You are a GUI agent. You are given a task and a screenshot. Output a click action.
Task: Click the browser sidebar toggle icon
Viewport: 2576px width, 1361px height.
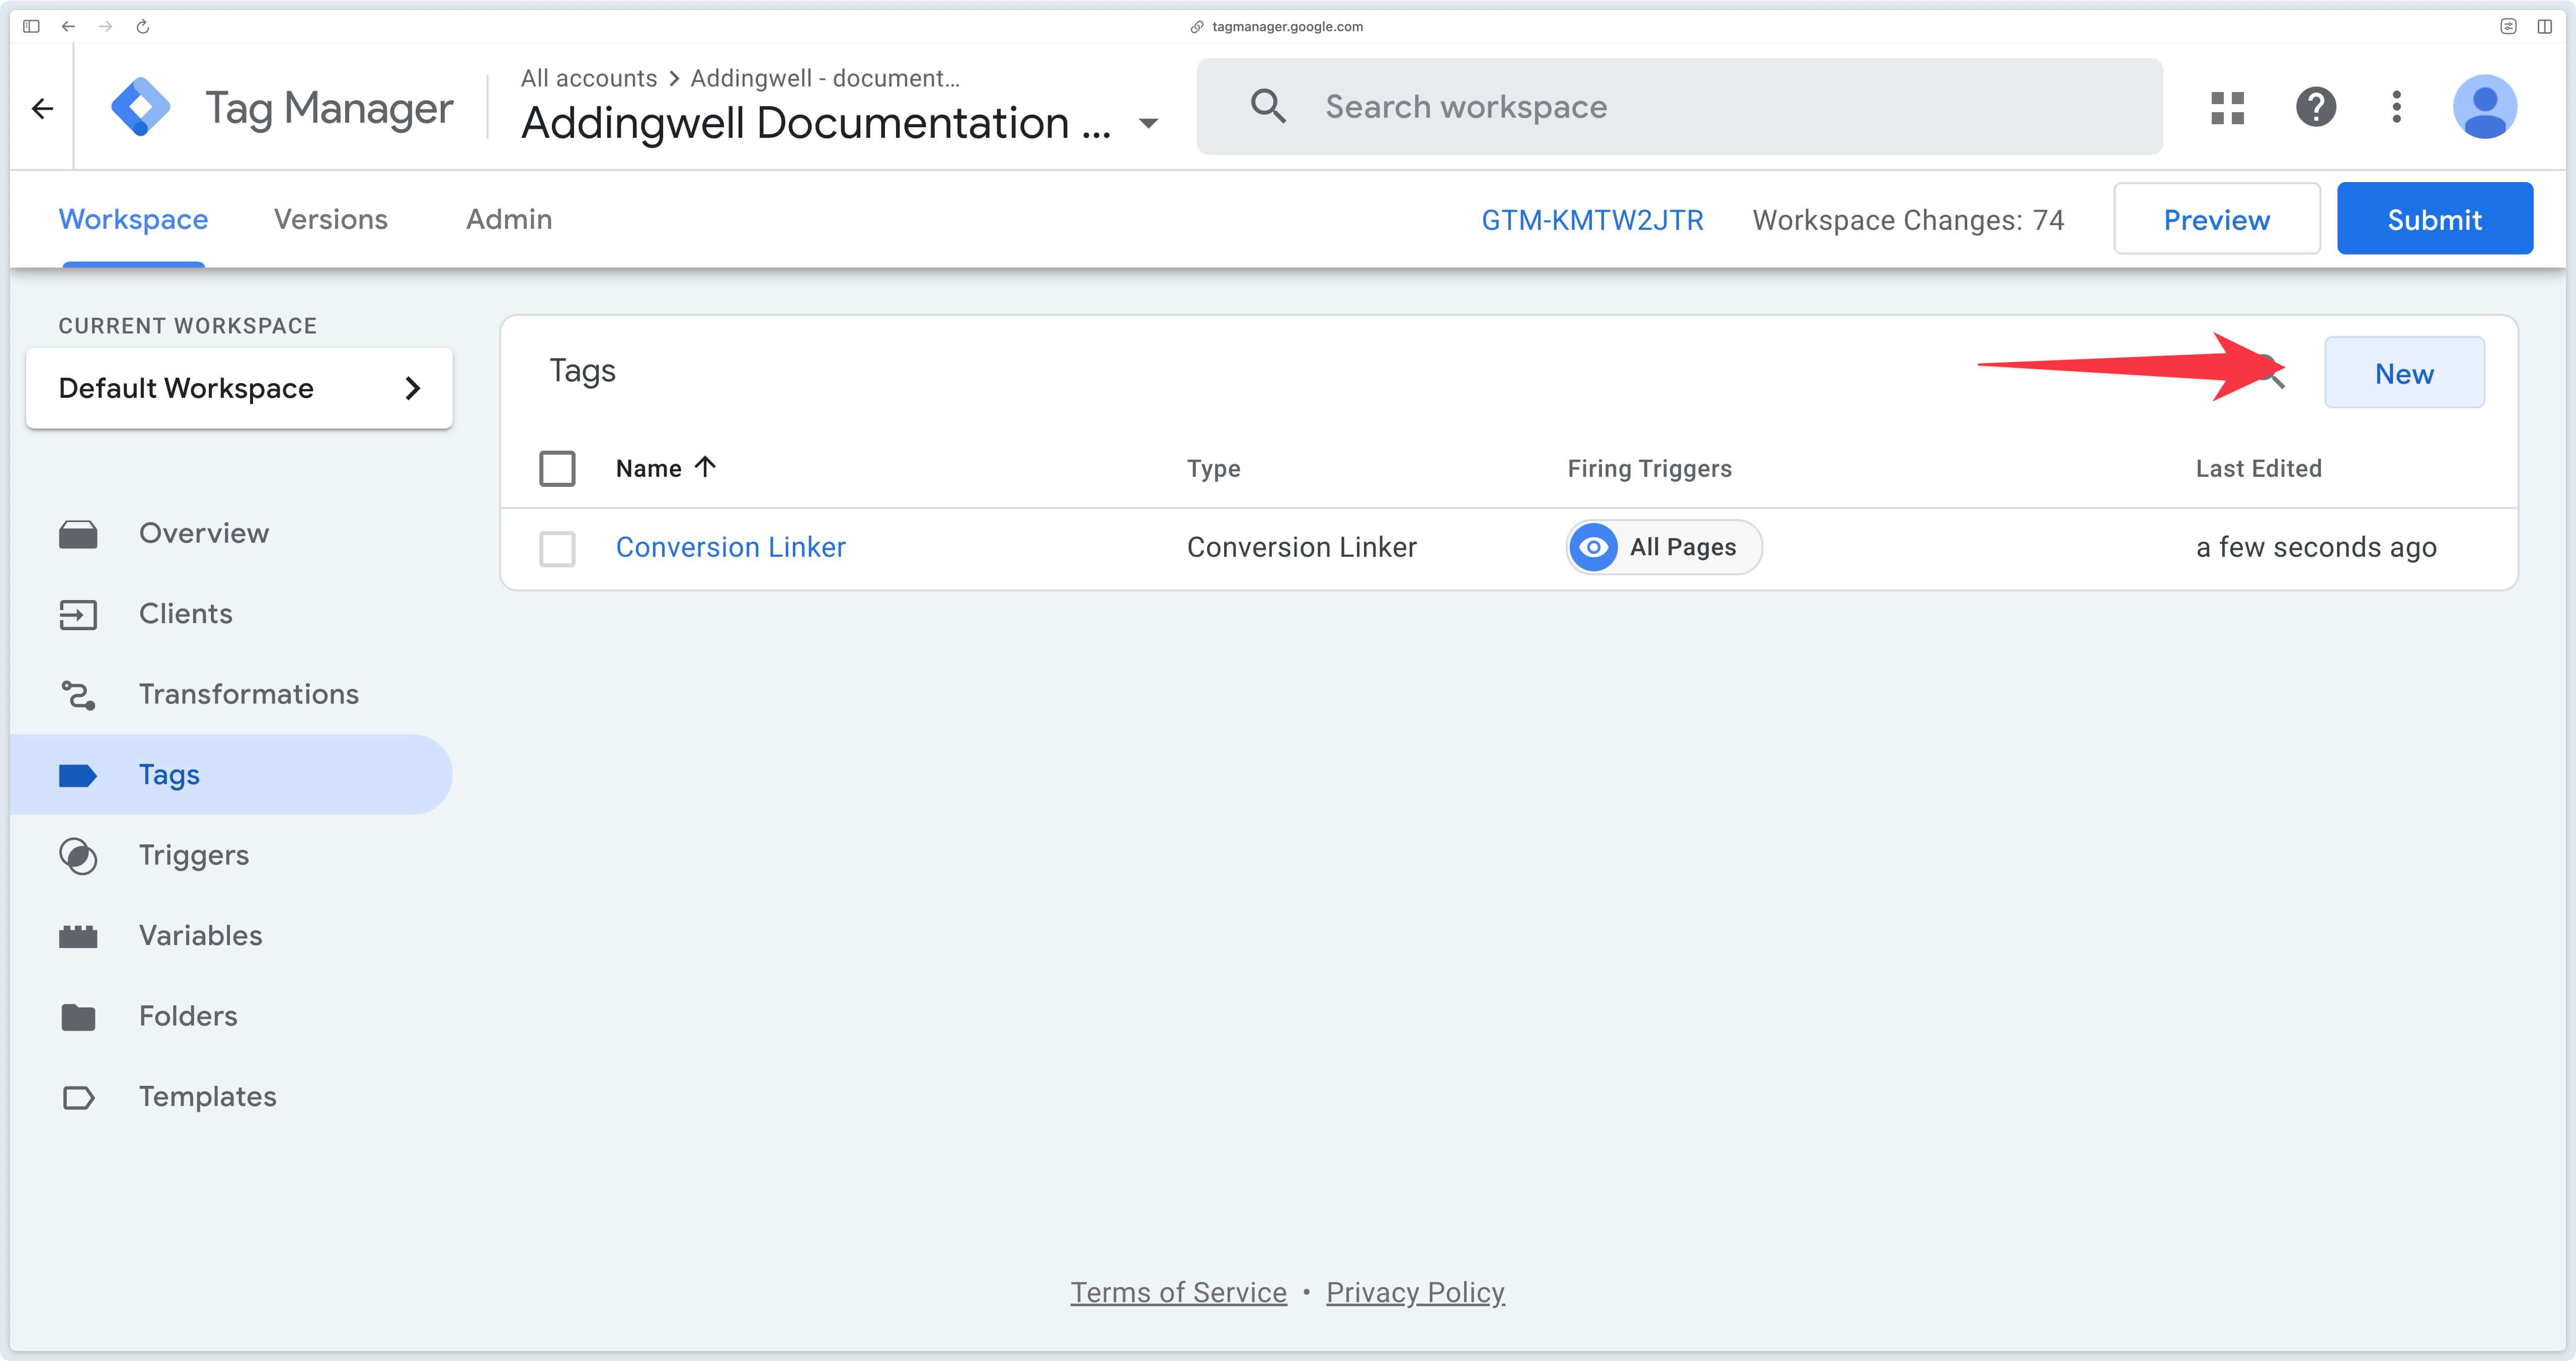[31, 26]
